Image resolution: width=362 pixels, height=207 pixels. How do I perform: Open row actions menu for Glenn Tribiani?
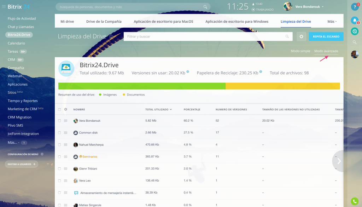[x=65, y=169]
